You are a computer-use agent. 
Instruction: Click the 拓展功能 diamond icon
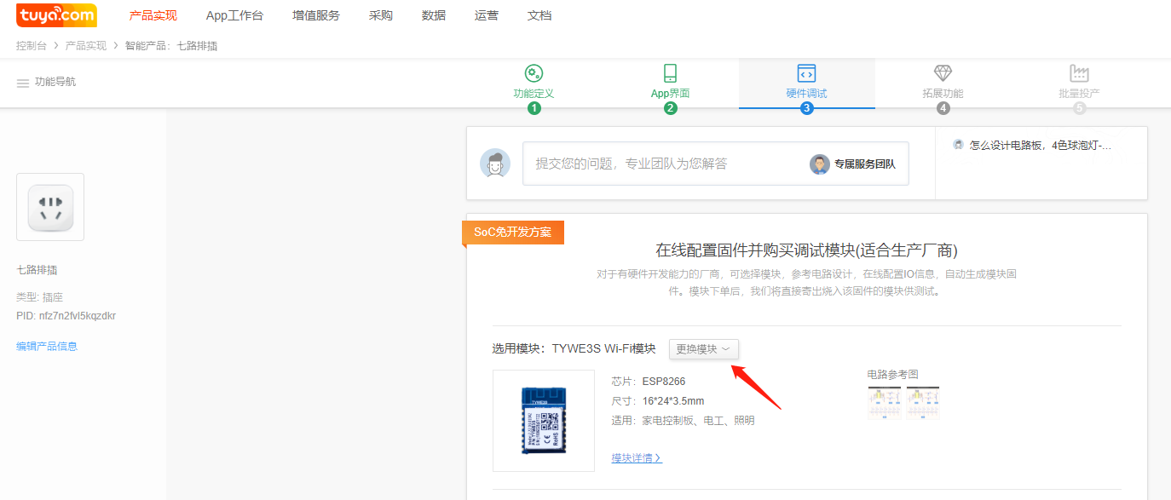point(943,73)
